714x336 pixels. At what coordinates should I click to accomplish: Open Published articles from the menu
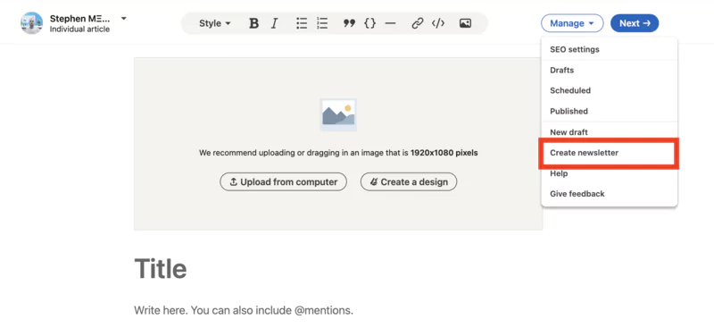click(609, 111)
